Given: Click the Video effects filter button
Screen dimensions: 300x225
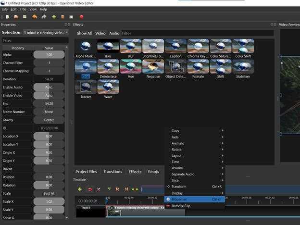Looking at the screenshot, I should pos(100,33).
